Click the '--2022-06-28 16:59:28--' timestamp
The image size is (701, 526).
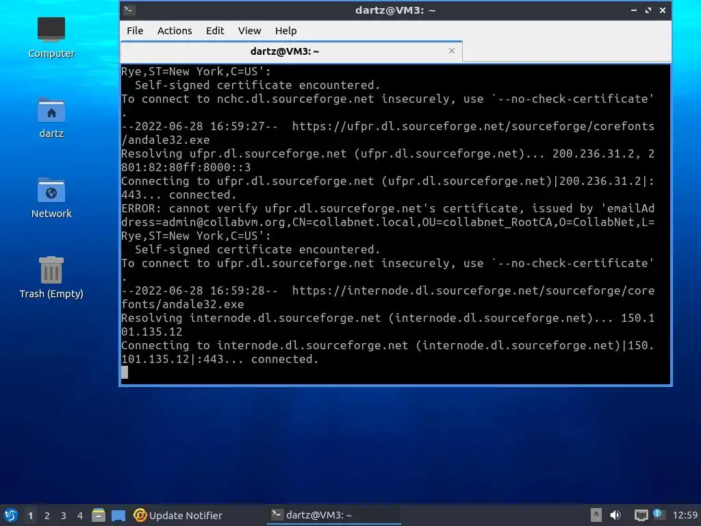coord(199,290)
